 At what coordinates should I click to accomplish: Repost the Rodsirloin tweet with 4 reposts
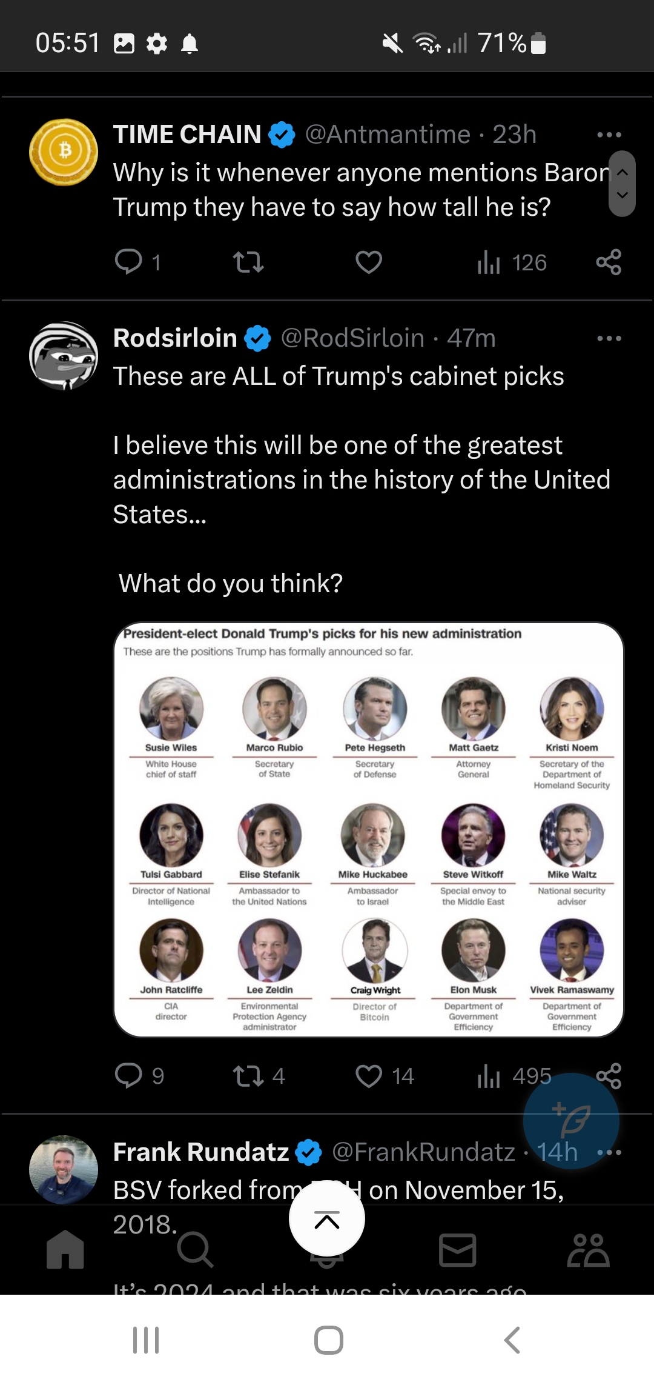(258, 1076)
